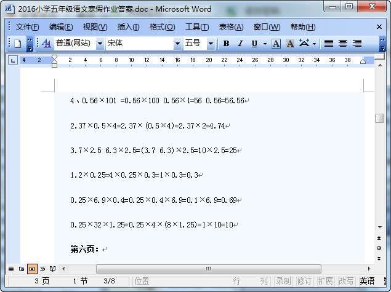391x292 pixels.
Task: Open the Styles and Formatting pane icon
Action: [46, 44]
